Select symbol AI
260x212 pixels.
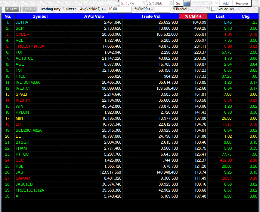[17, 196]
